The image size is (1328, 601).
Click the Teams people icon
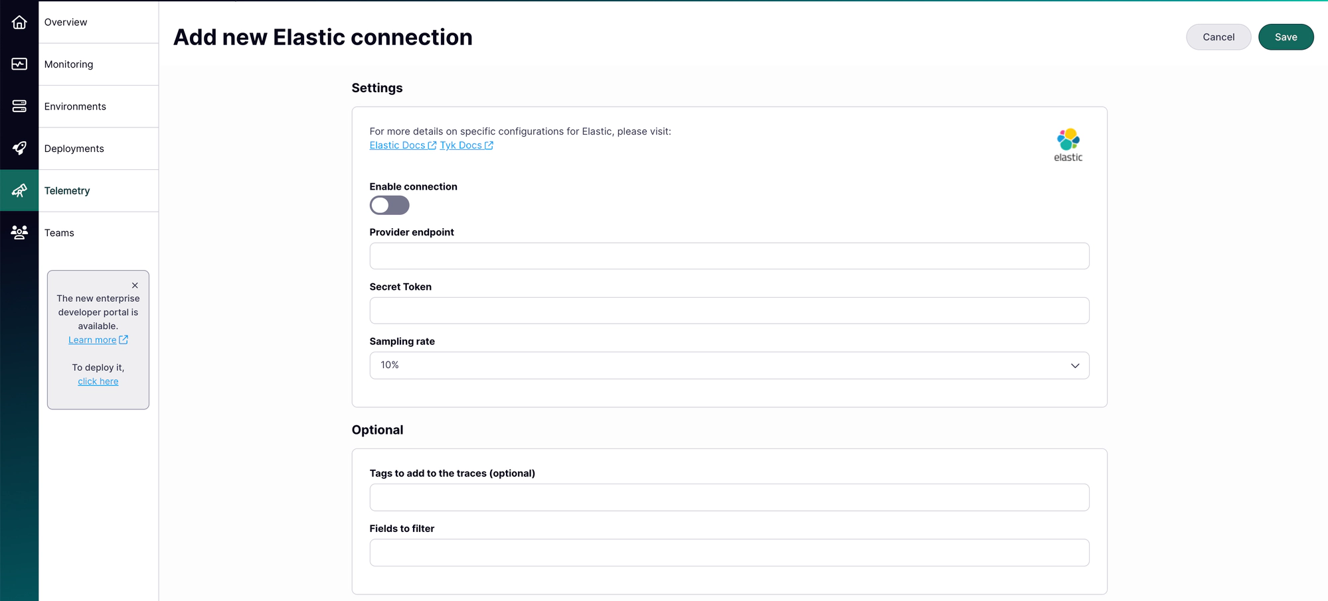coord(19,232)
